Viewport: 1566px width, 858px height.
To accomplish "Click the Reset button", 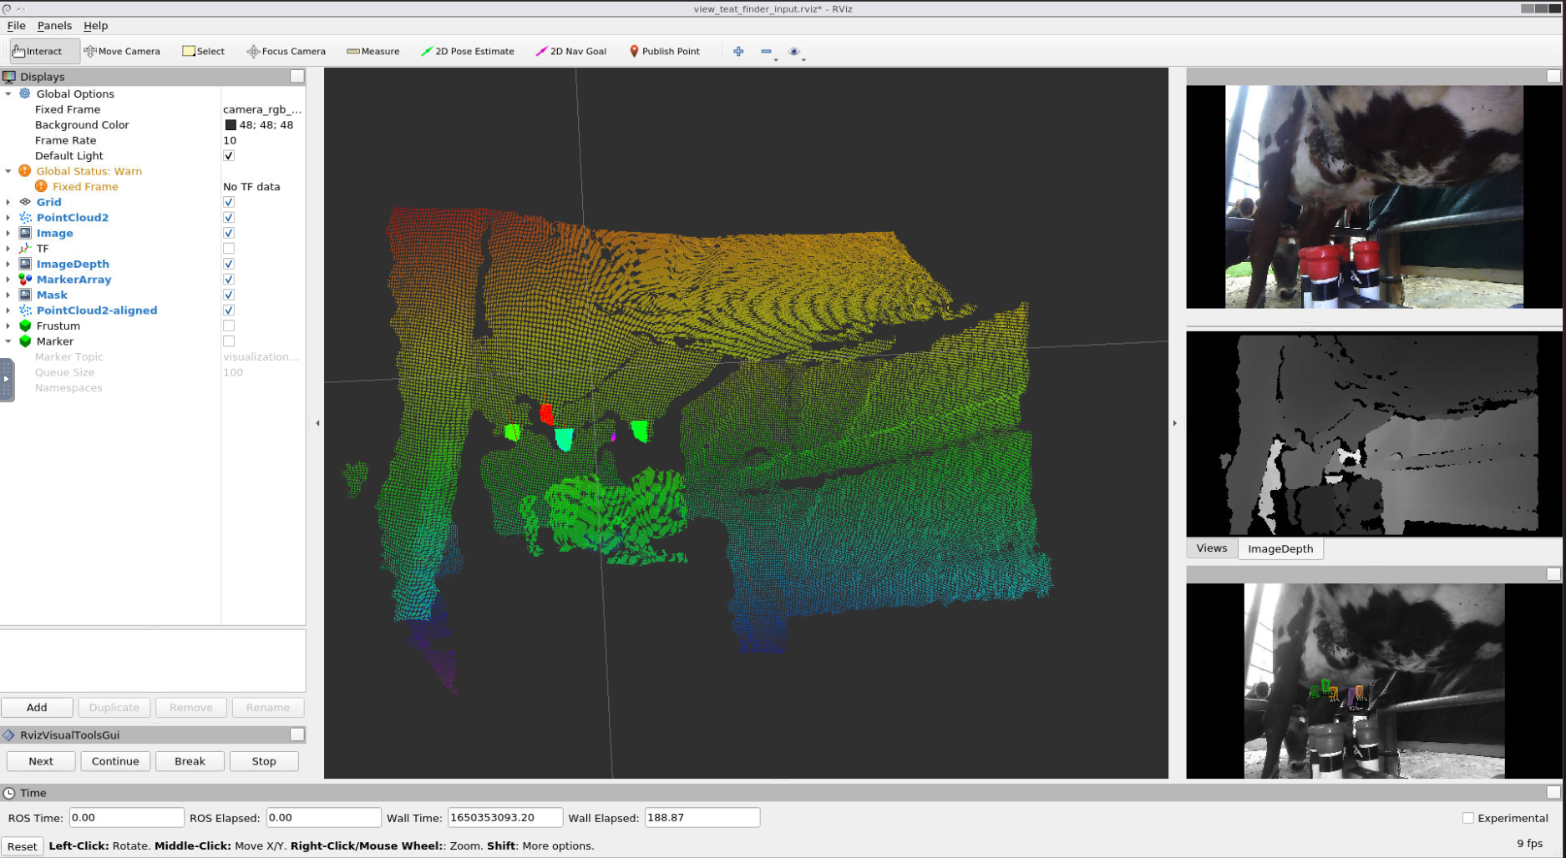I will 23,846.
